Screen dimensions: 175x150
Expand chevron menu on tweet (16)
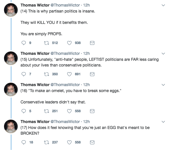163,85
